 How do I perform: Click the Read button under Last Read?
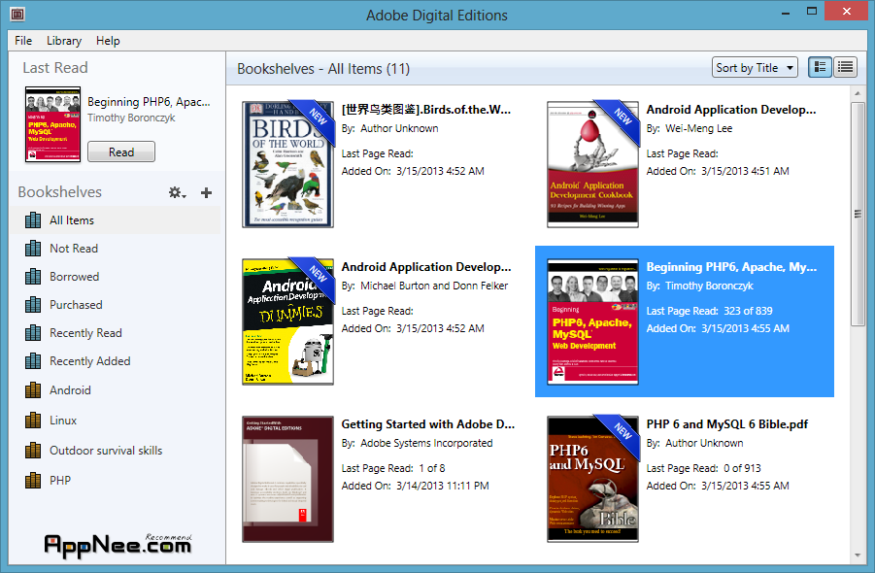coord(121,152)
